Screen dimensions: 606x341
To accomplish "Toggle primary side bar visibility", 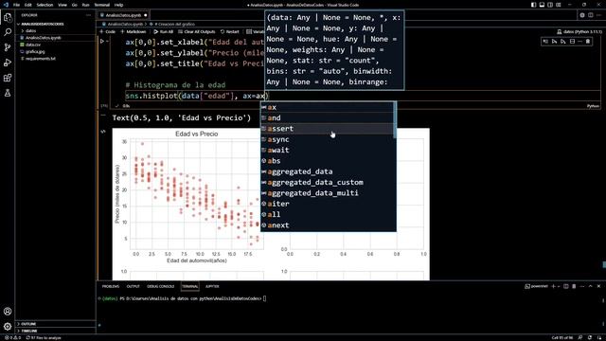I will 534,5.
